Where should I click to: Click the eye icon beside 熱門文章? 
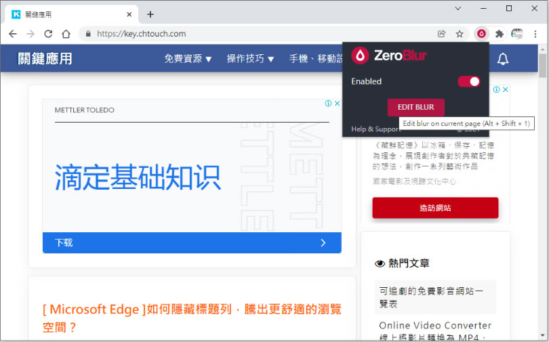pos(380,263)
